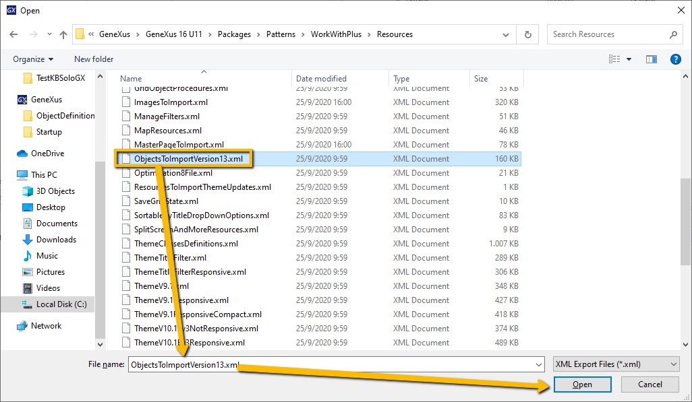692x402 pixels.
Task: Go up one folder level
Action: (63, 34)
